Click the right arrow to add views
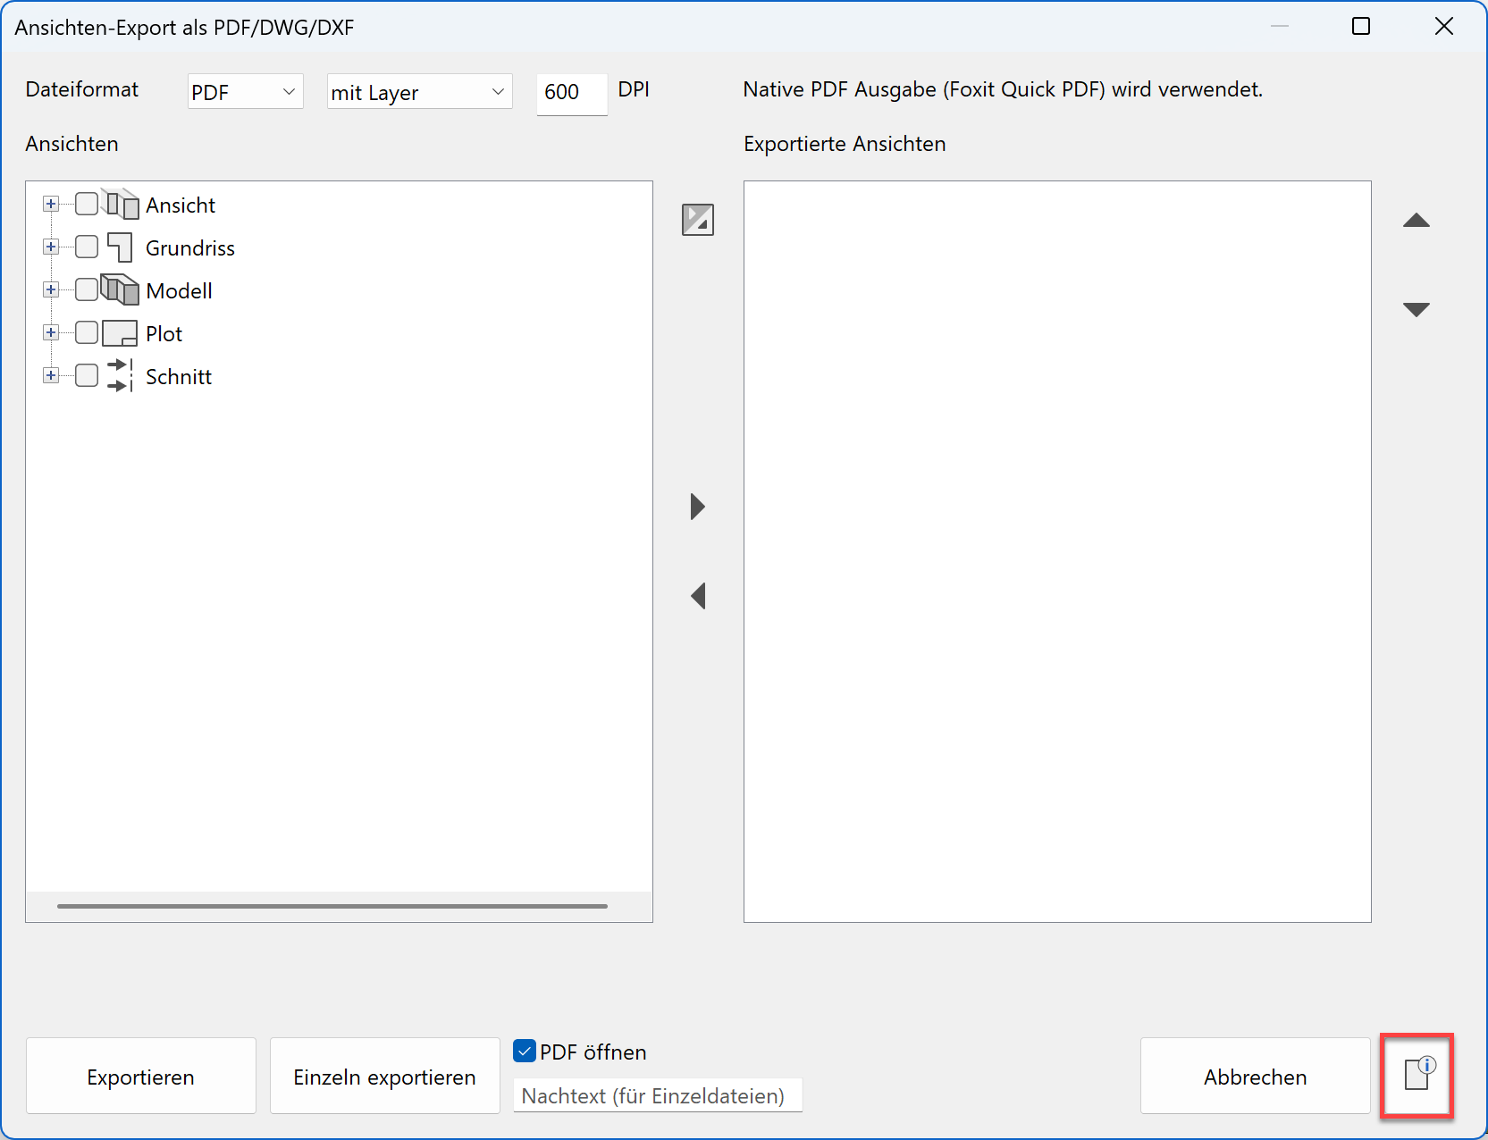The height and width of the screenshot is (1140, 1488). (698, 507)
